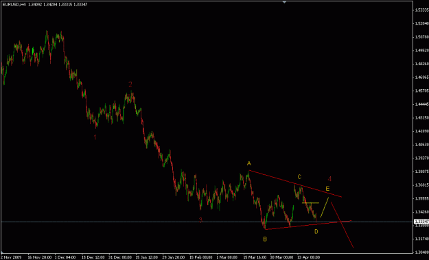429x260 pixels.
Task: Select the red wave label 1
Action: point(95,137)
